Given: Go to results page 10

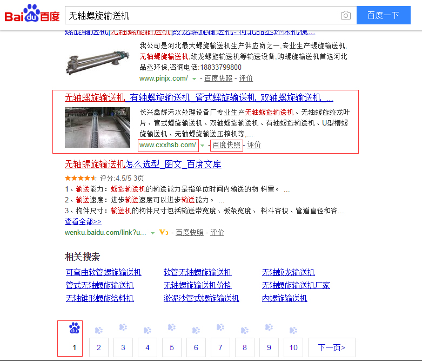Looking at the screenshot, I should (x=293, y=347).
